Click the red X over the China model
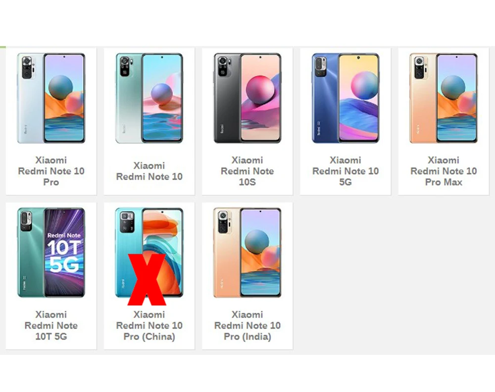495x392 pixels. pyautogui.click(x=147, y=280)
